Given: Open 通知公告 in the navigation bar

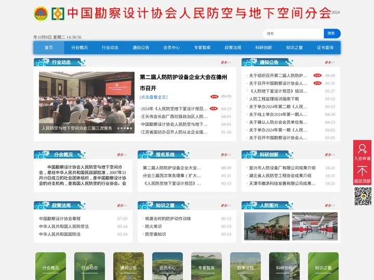Looking at the screenshot, I should [141, 48].
